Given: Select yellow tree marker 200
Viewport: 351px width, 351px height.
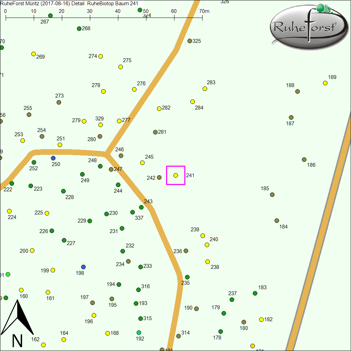Looking at the screenshot, I should pyautogui.click(x=32, y=250).
